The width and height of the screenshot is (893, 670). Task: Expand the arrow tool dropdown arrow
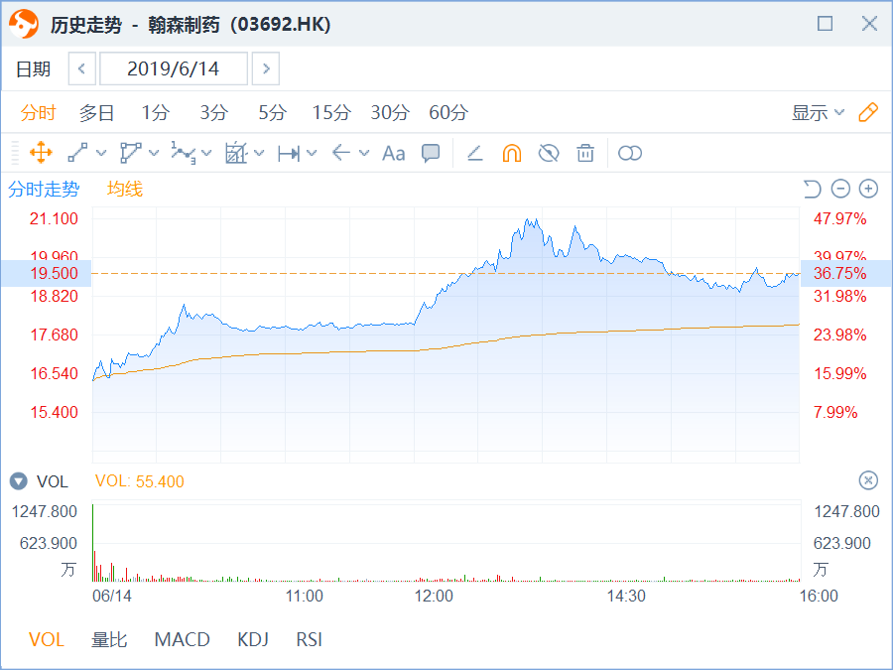point(364,153)
